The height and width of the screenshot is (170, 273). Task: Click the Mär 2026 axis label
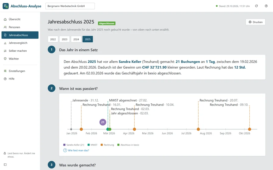click(109, 133)
